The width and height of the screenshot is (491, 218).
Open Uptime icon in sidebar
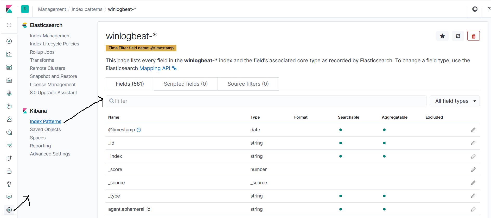coord(9,158)
